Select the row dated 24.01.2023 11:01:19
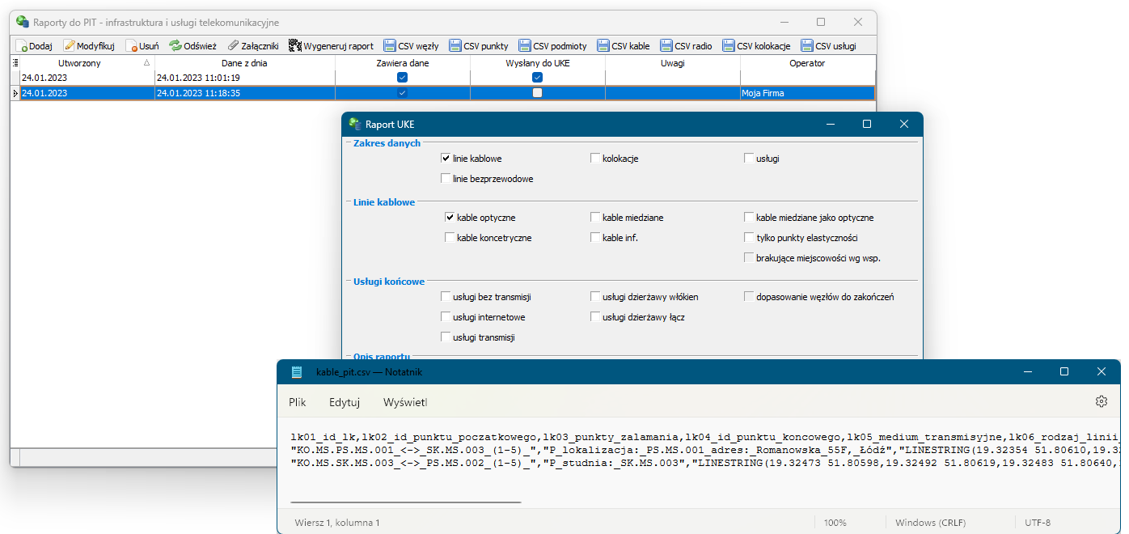The width and height of the screenshot is (1129, 534). click(443, 78)
